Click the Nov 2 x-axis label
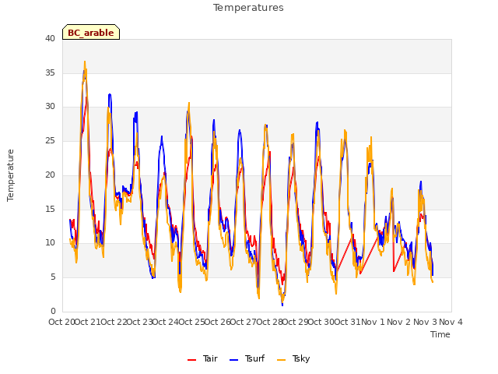 click(399, 322)
